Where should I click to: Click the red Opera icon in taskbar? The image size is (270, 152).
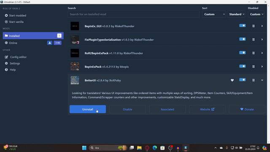pos(147,148)
